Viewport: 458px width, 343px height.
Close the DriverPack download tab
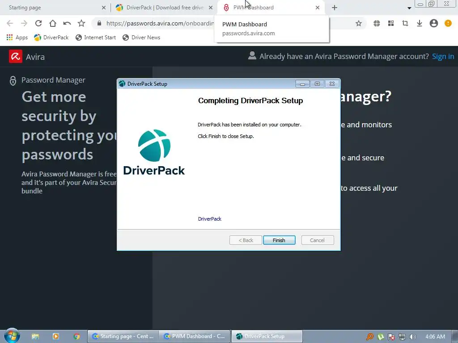[x=211, y=8]
